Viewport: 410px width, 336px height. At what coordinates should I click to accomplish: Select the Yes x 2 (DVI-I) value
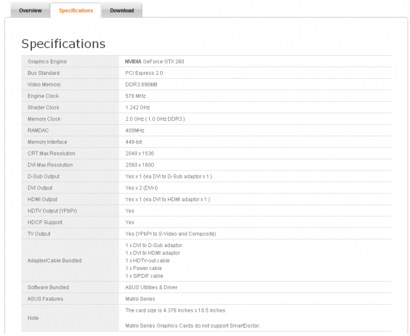pyautogui.click(x=142, y=188)
